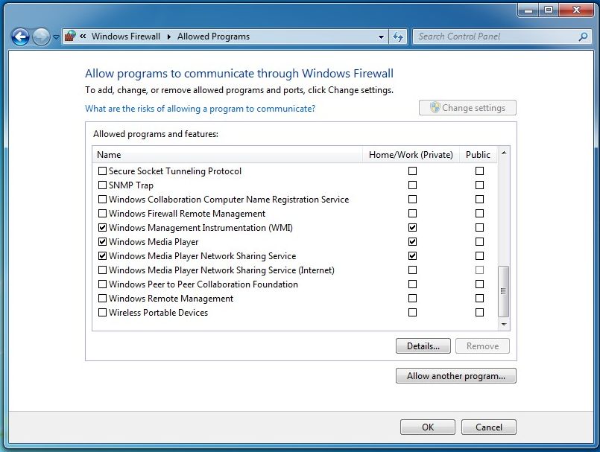Check Network Sharing Service (Internet) name box
Image resolution: width=600 pixels, height=452 pixels.
click(x=102, y=270)
